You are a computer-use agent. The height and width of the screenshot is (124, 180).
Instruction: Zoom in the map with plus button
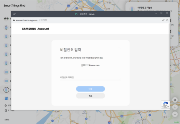coord(175,107)
